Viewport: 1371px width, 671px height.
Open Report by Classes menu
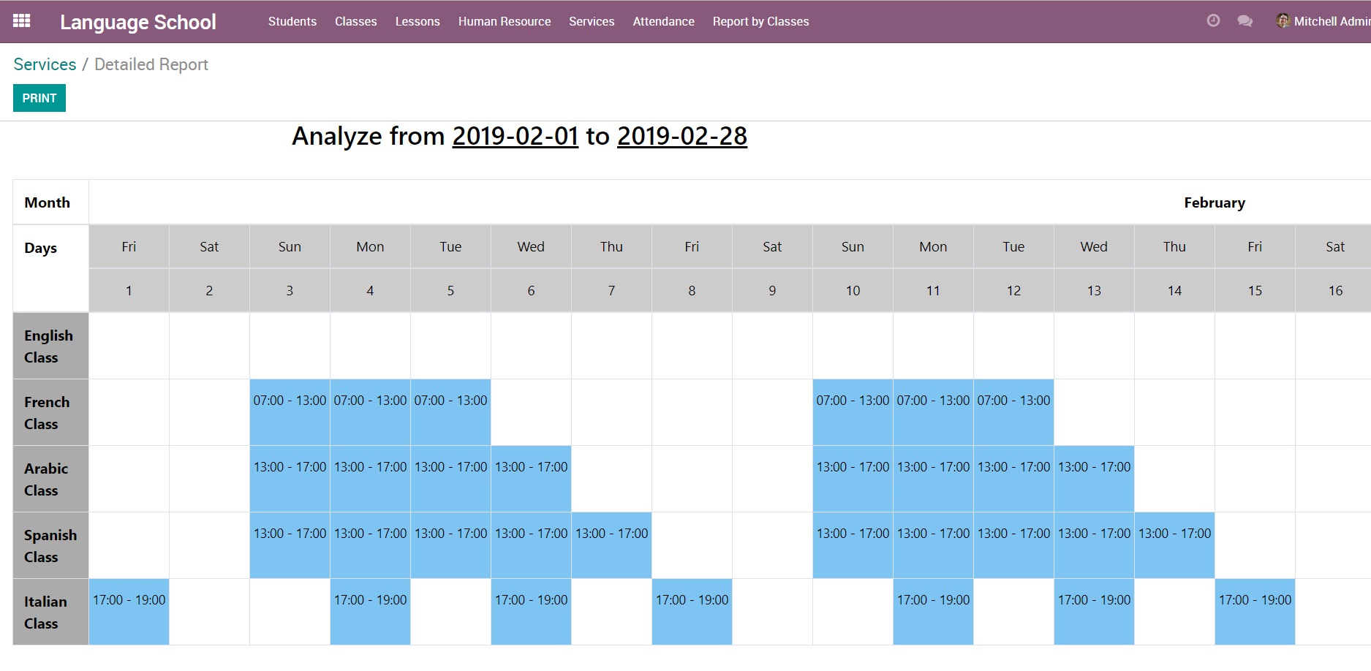760,22
